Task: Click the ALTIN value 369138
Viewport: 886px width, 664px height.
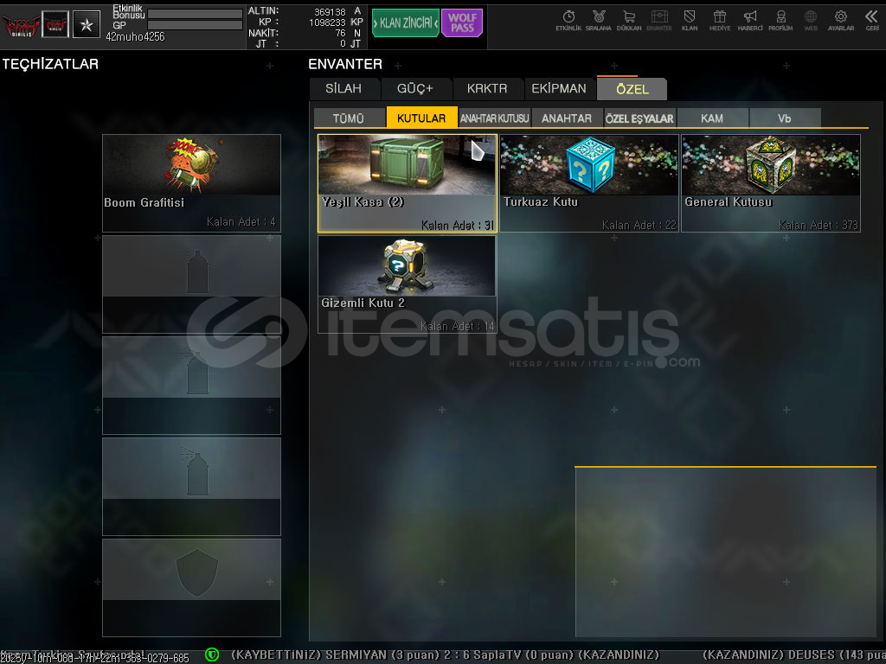Action: click(330, 12)
